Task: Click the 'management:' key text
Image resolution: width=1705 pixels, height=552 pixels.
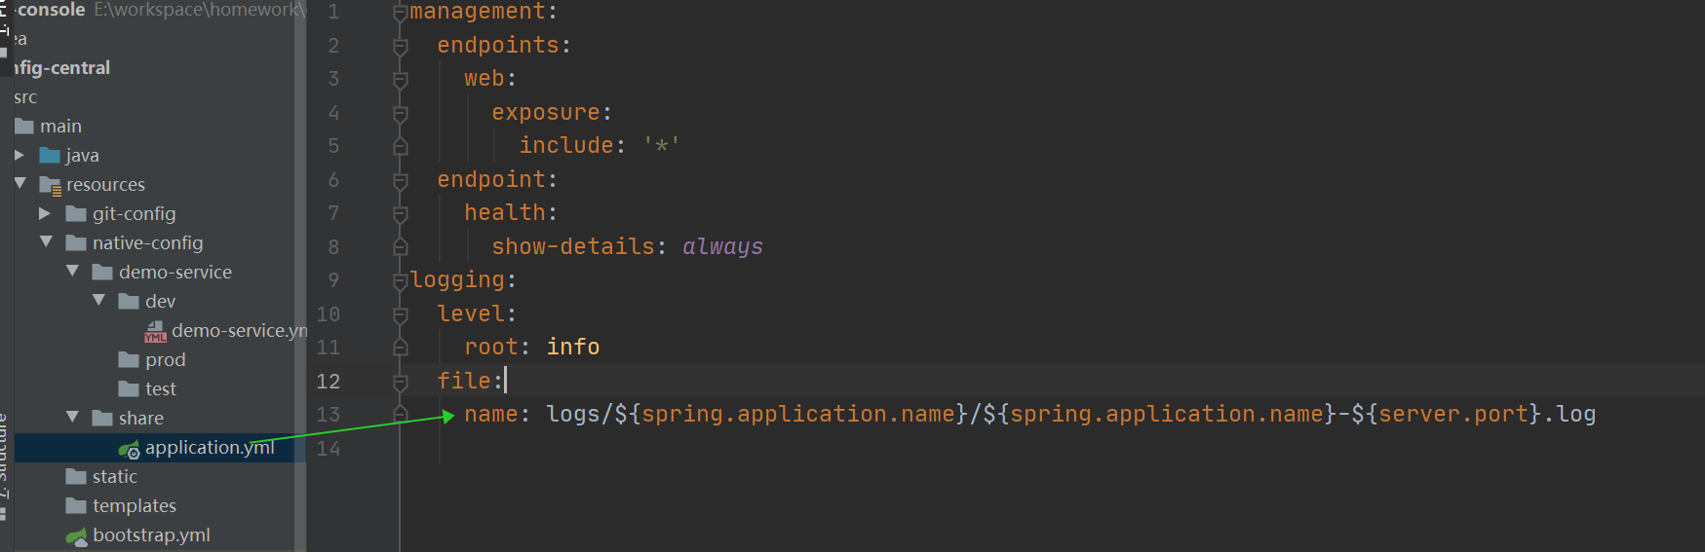Action: point(484,12)
